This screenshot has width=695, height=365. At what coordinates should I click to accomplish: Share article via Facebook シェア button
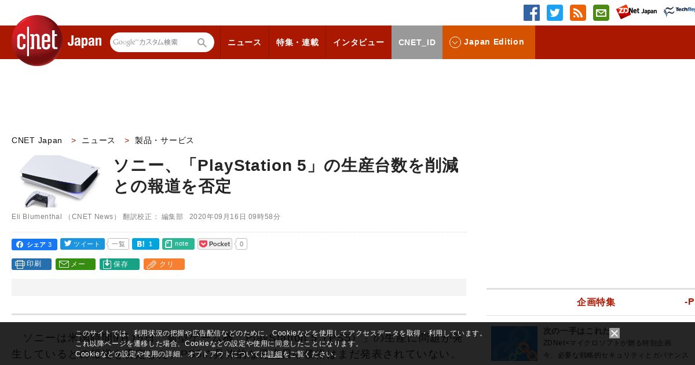pyautogui.click(x=34, y=244)
